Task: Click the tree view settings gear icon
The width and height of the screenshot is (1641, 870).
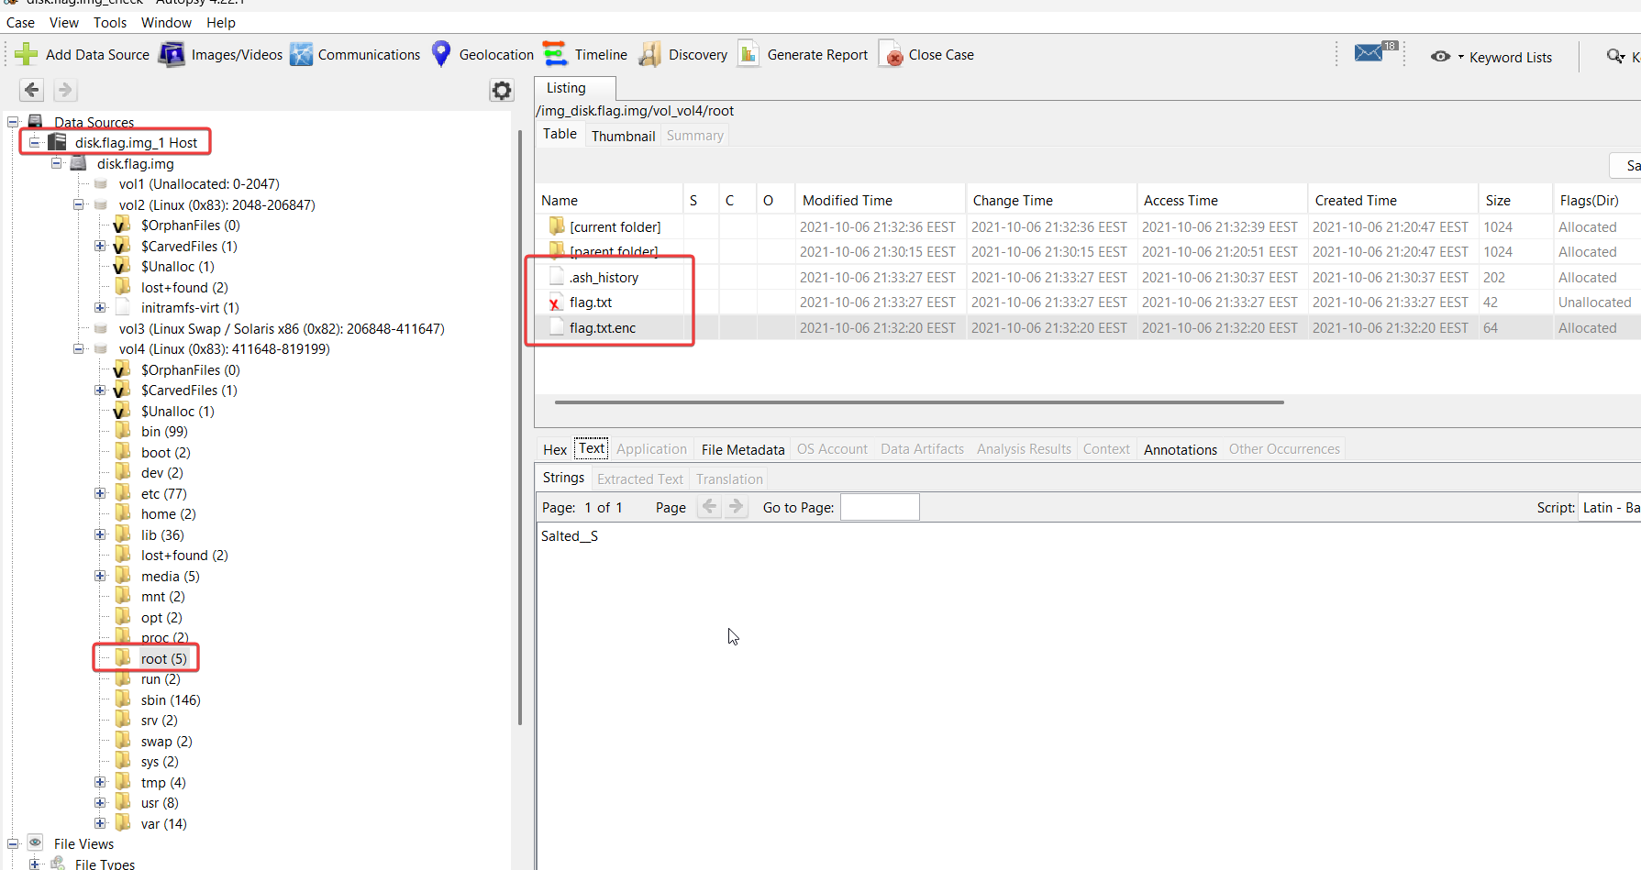Action: tap(502, 90)
